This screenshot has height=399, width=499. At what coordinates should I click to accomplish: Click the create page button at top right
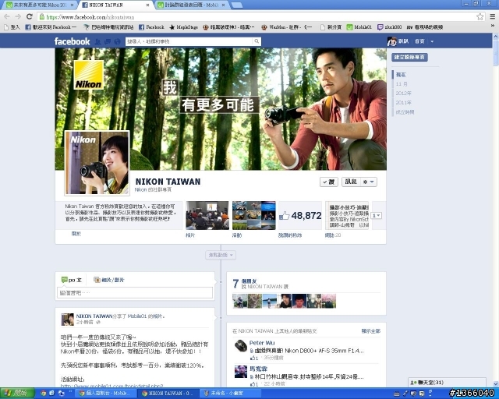409,57
